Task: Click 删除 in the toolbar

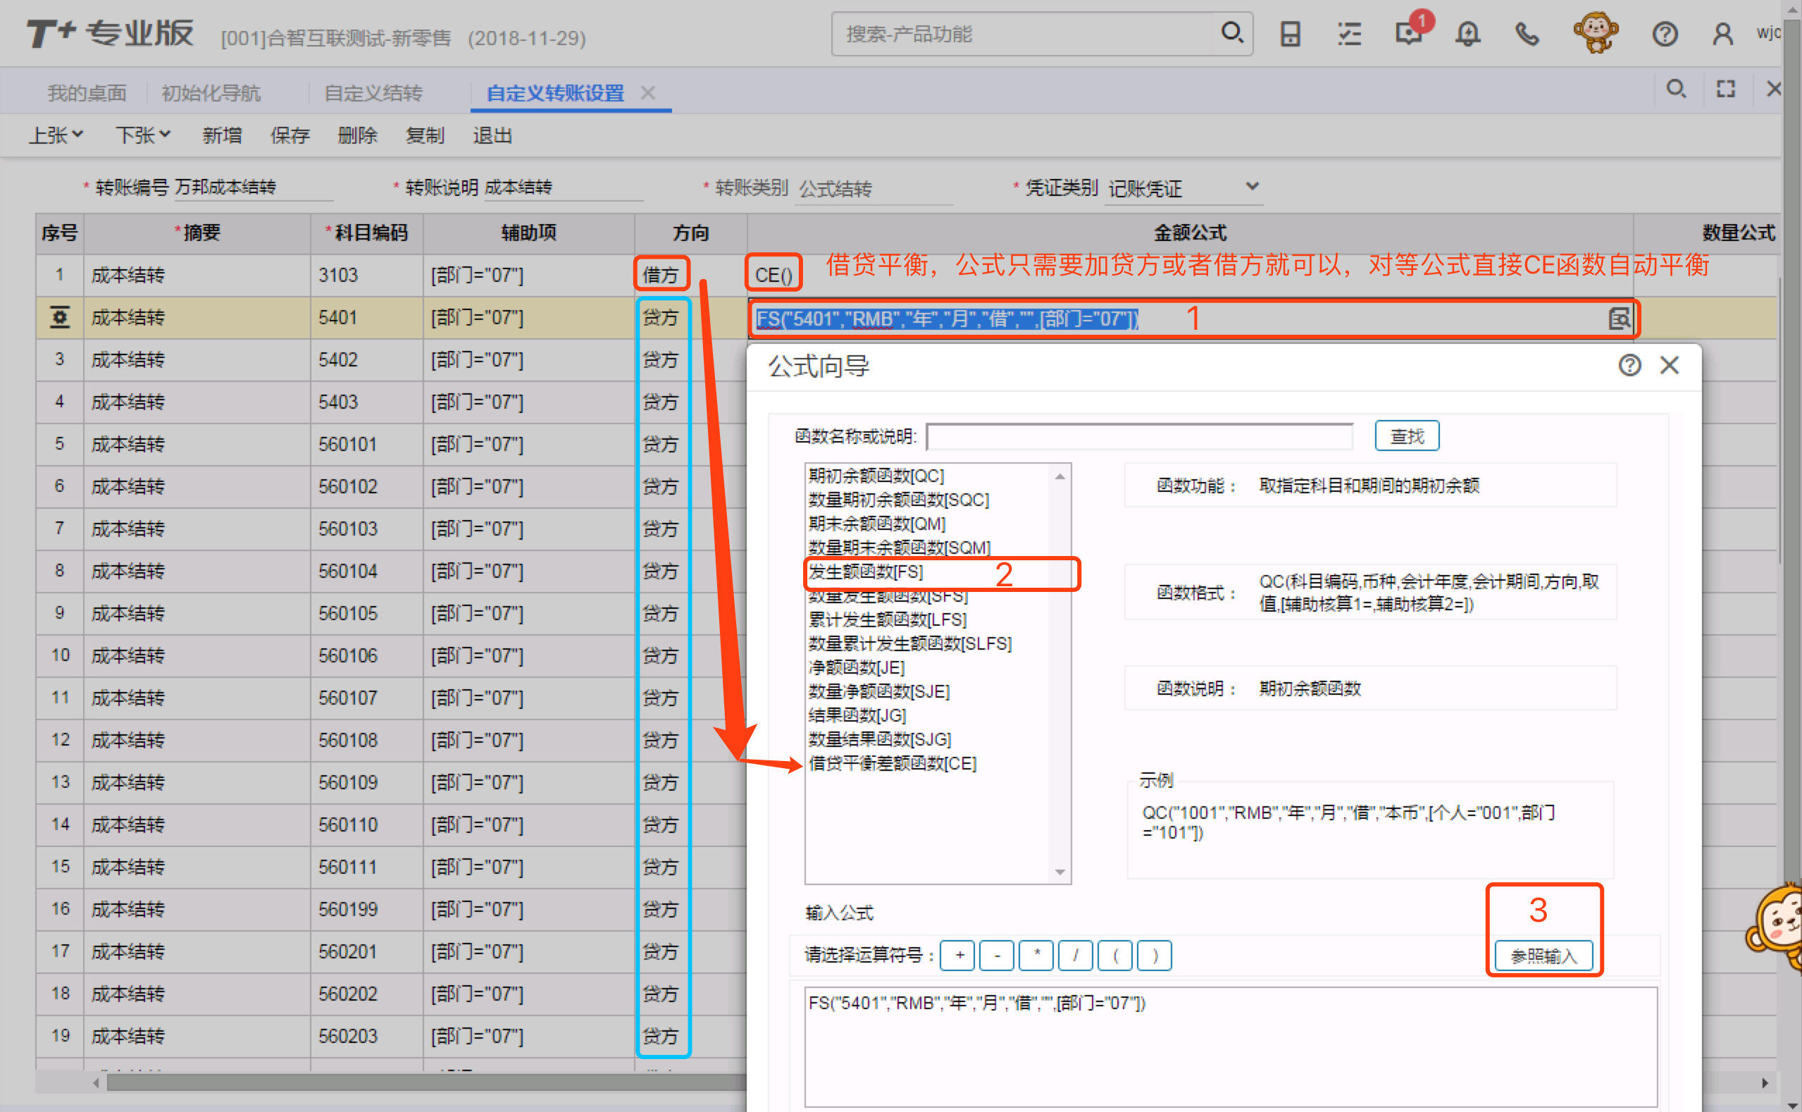Action: coord(357,135)
